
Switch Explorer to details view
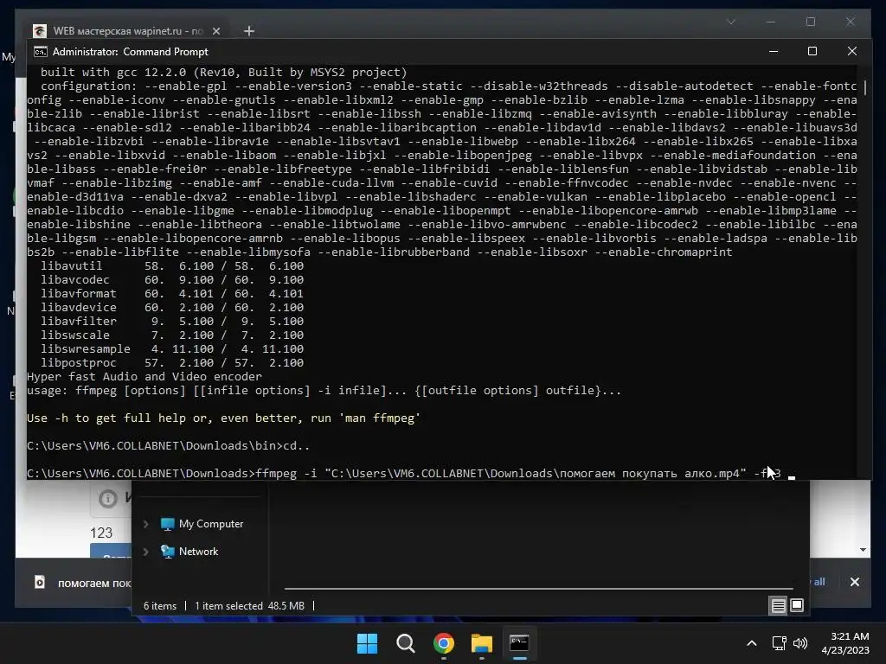778,606
